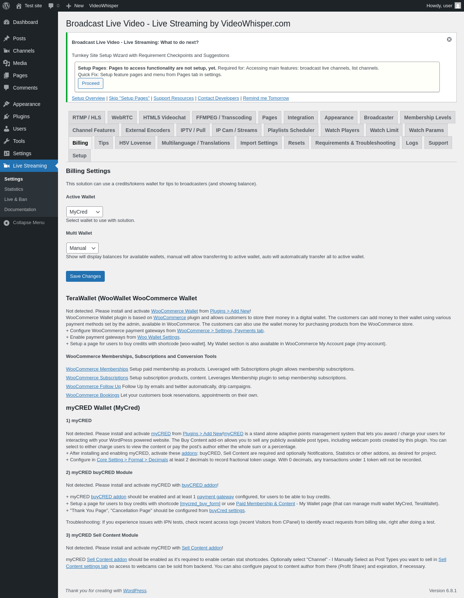Open the Appearance settings tab

339,117
